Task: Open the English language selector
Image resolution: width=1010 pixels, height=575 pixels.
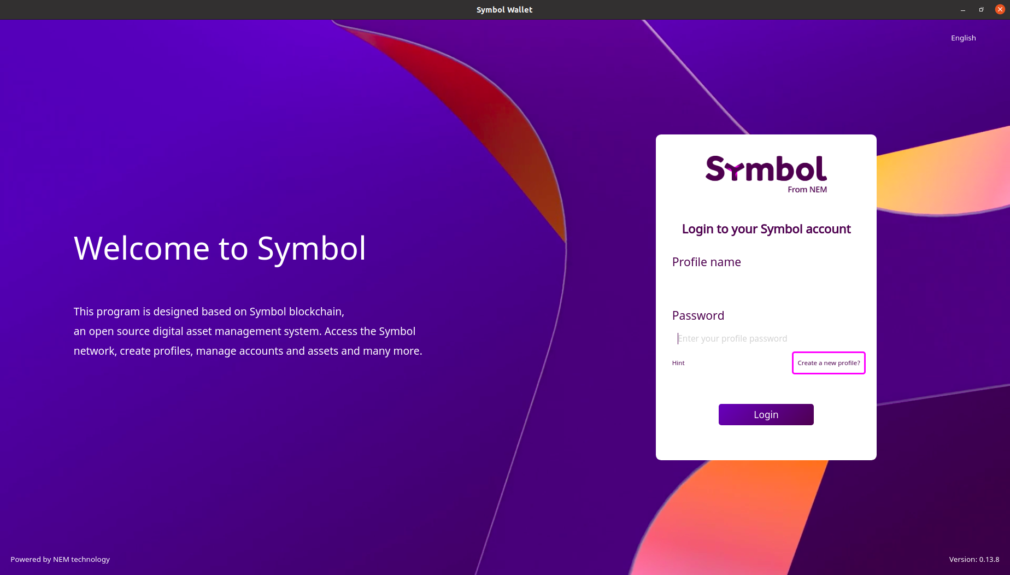Action: tap(963, 38)
